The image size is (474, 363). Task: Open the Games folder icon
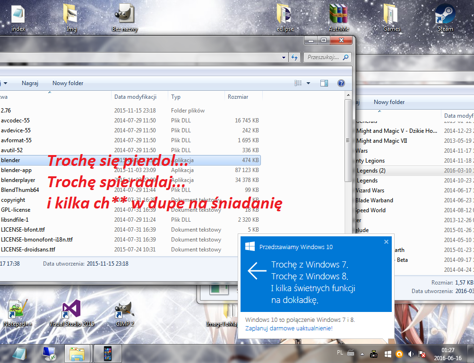[x=391, y=17]
